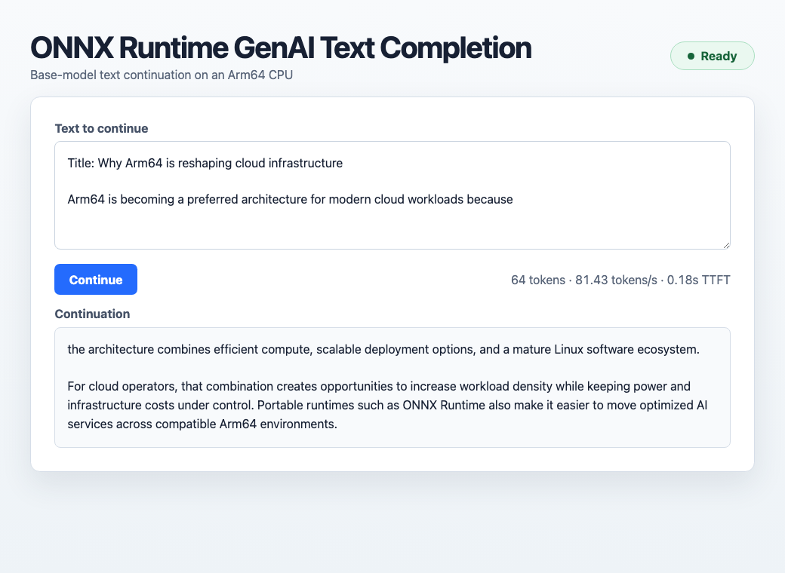Click the output paragraph starting "For cloud operators"
Screen dimensions: 785x573
tap(387, 405)
